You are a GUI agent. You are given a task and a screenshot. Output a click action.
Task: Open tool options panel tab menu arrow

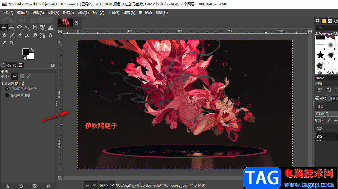coord(53,65)
